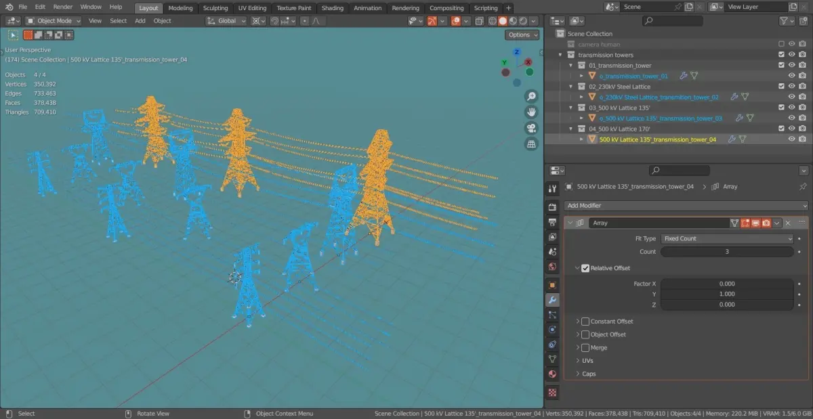The image size is (813, 419).
Task: Toggle X-ray display in viewport header
Action: point(479,21)
